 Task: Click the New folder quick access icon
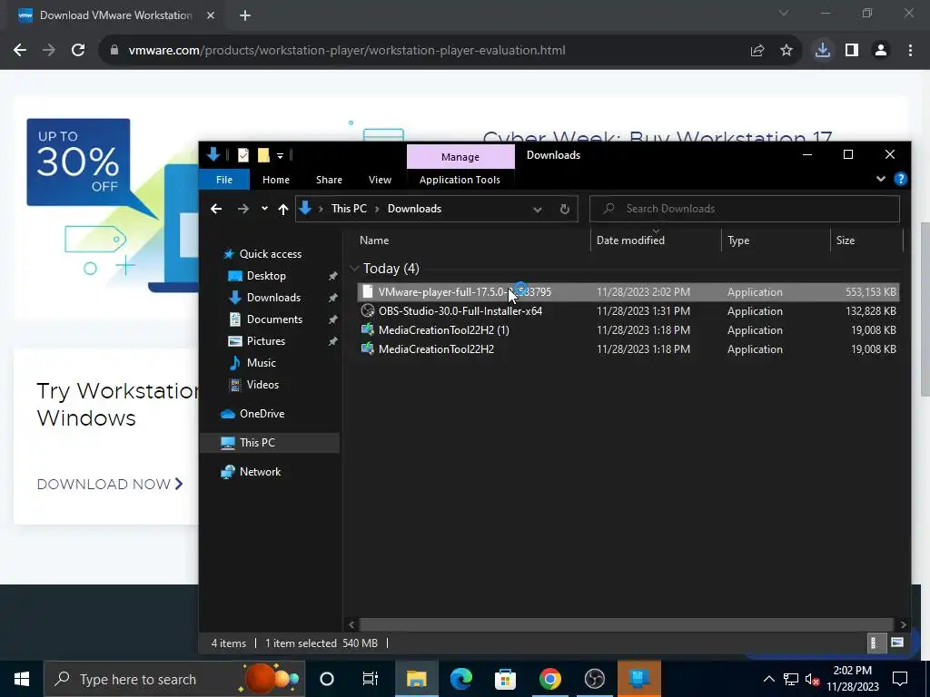263,155
